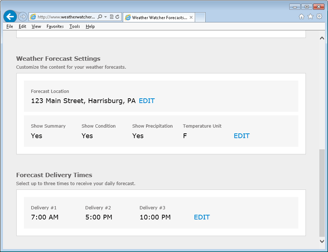Click the 7:00 AM delivery time
This screenshot has height=252, width=328.
click(45, 217)
